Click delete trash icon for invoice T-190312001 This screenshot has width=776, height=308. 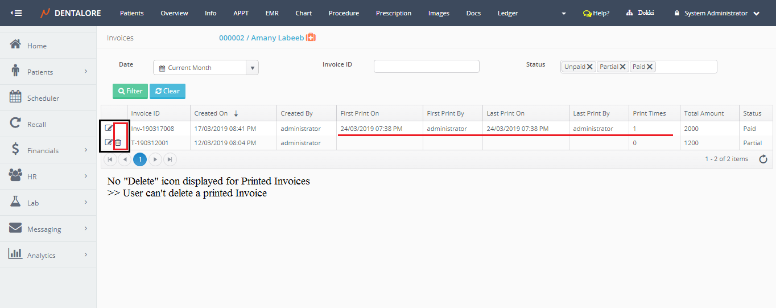118,142
